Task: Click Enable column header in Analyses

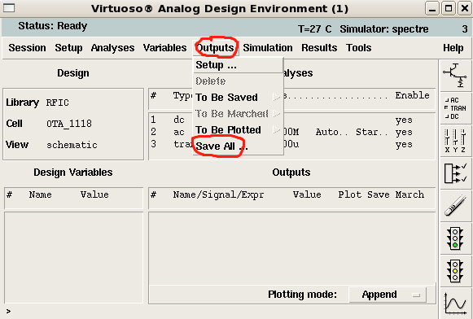Action: pyautogui.click(x=412, y=95)
